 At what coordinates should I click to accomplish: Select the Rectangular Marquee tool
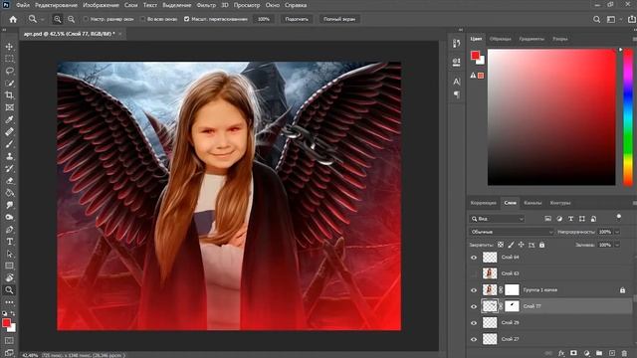9,59
